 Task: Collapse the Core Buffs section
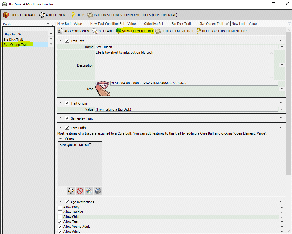[60, 128]
